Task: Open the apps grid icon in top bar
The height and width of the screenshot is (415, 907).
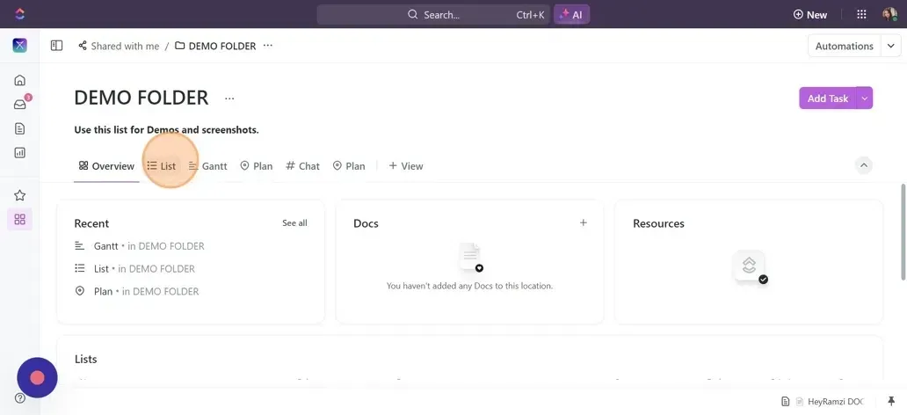Action: coord(861,14)
